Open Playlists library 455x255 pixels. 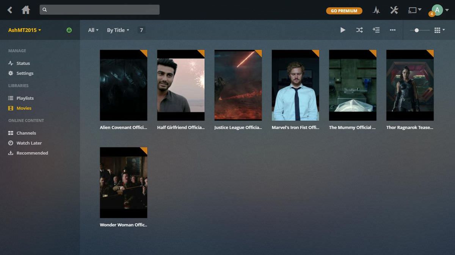click(x=25, y=98)
